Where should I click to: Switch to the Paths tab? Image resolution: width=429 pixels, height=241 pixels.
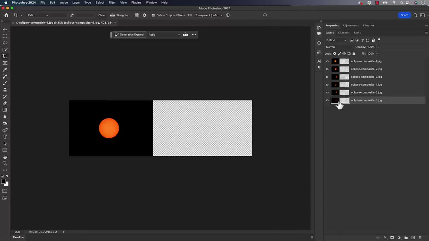[357, 33]
